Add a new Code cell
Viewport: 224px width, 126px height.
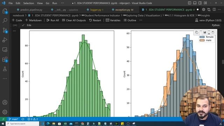(x=17, y=20)
